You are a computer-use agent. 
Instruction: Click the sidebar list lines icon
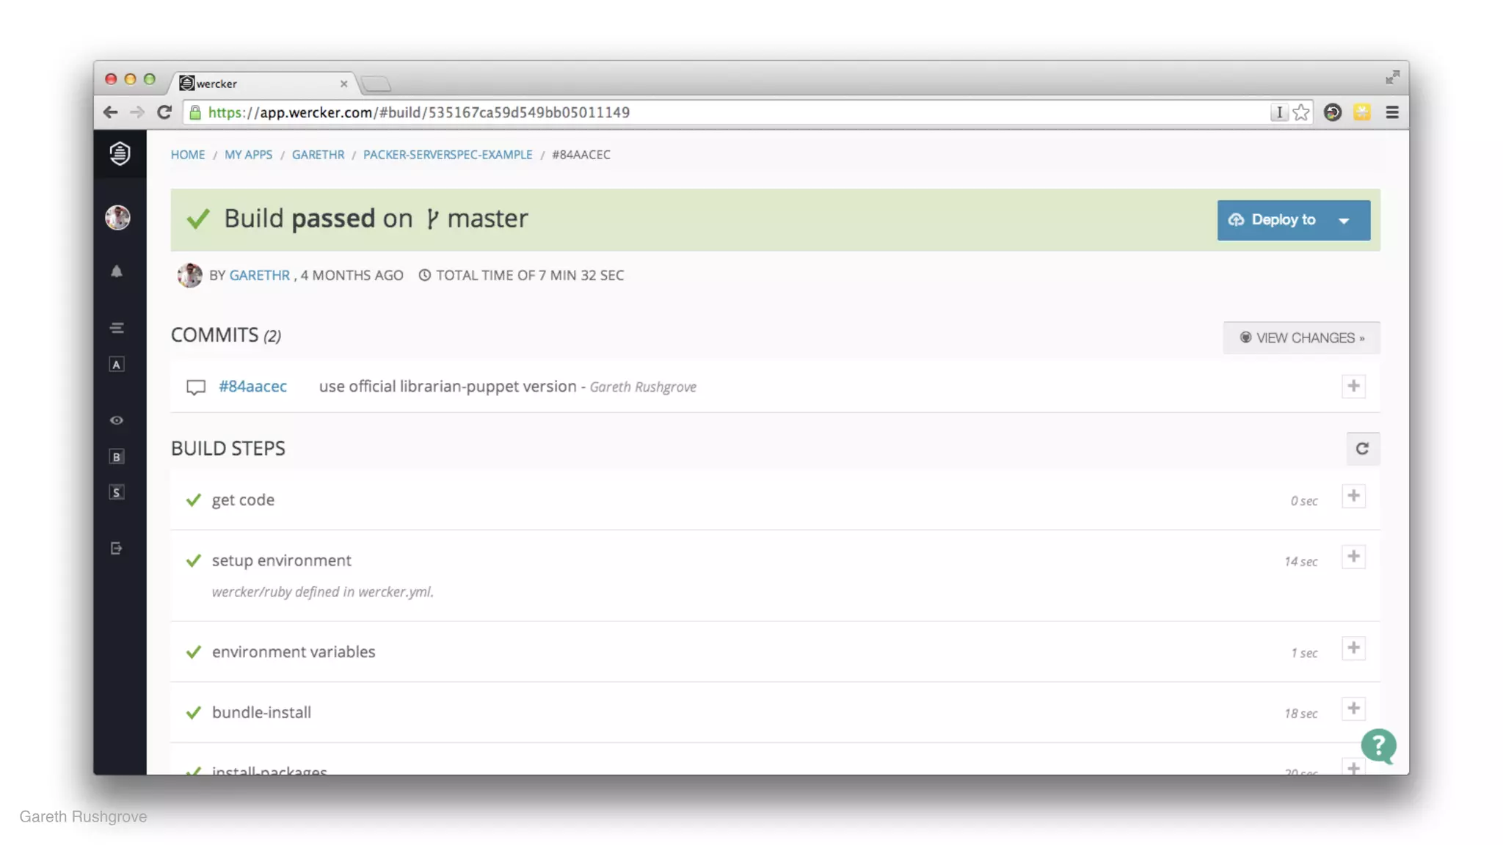pos(117,328)
